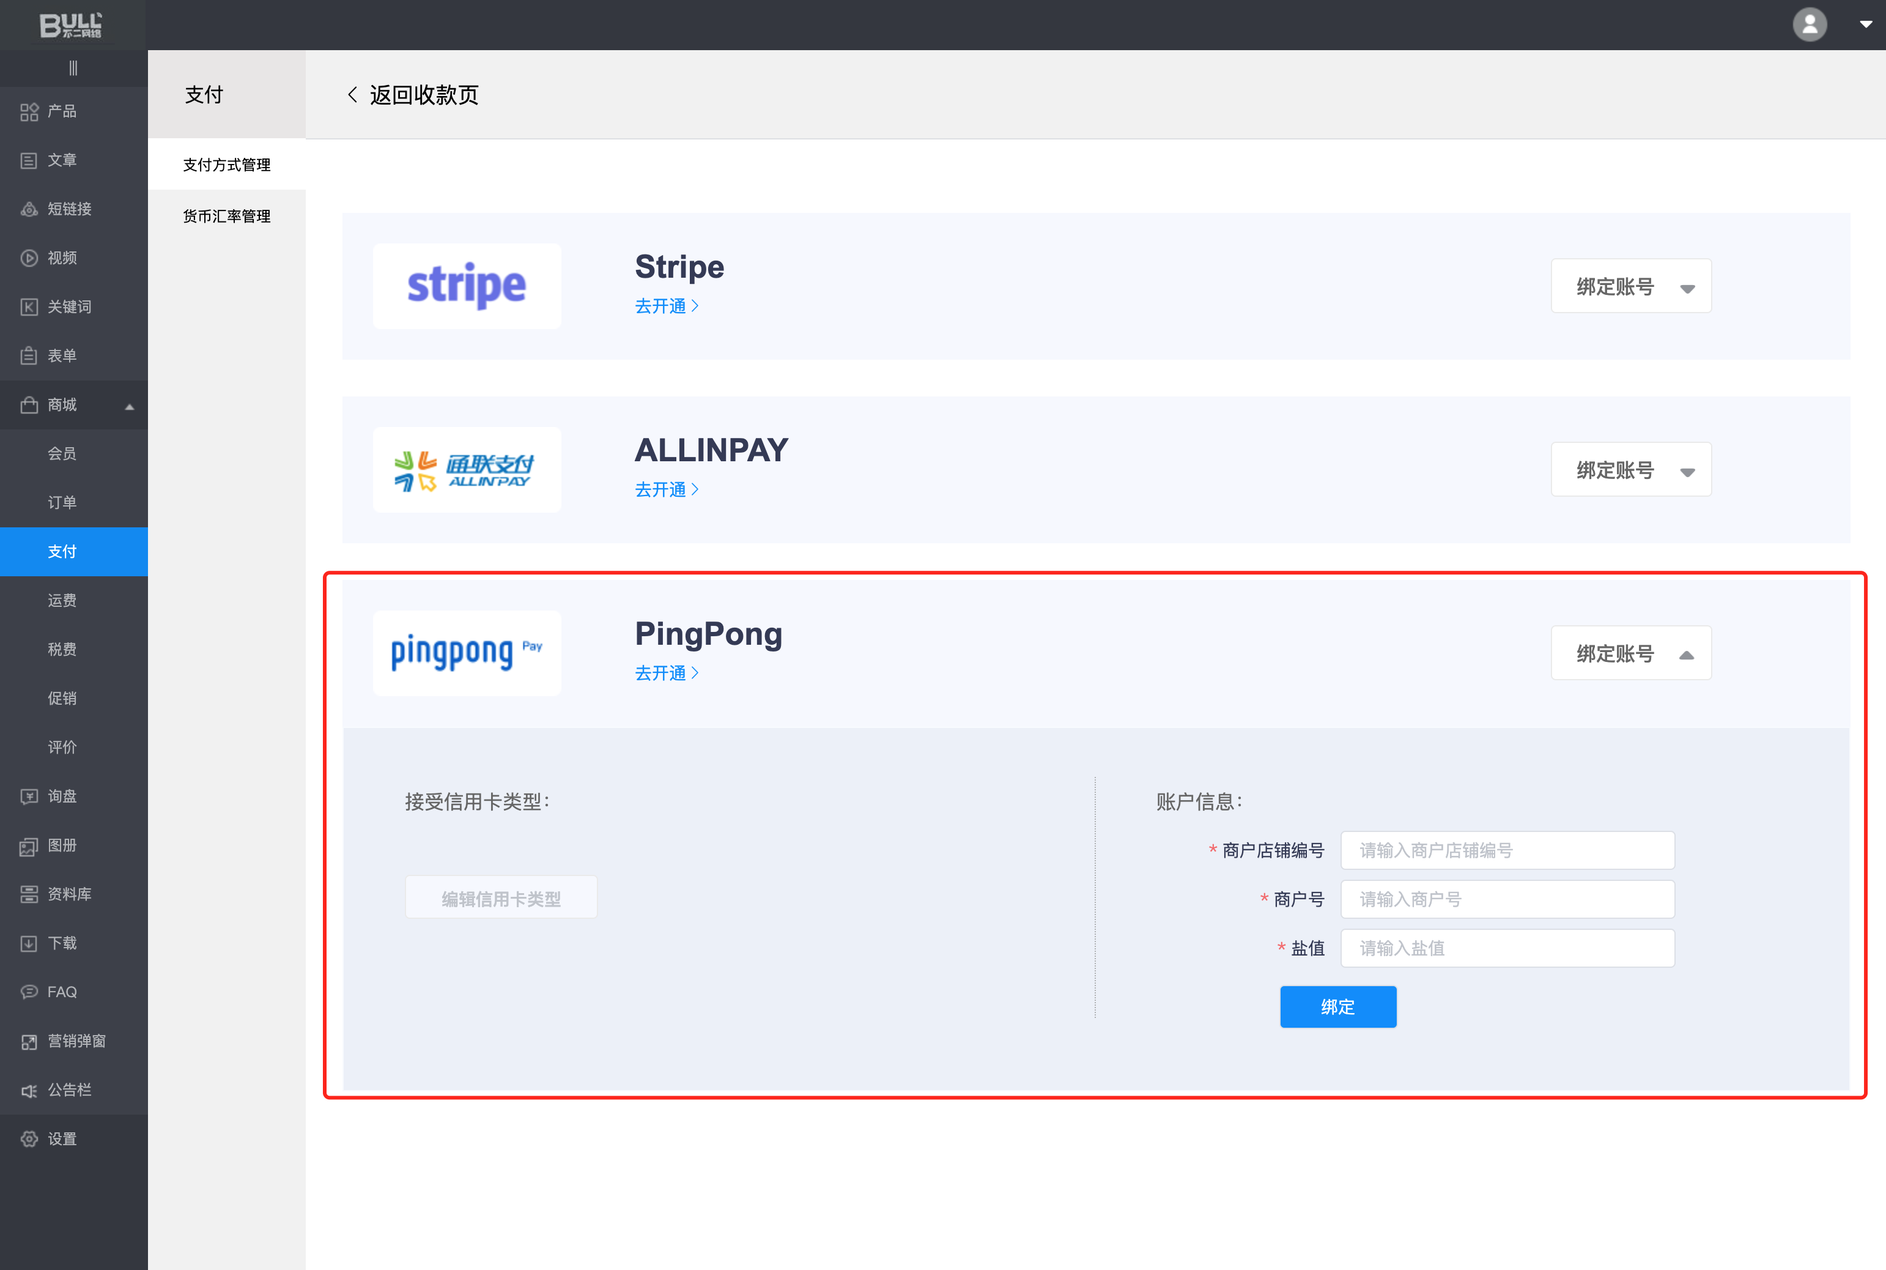Click the Products grid icon in sidebar
The image size is (1886, 1270).
[x=29, y=112]
